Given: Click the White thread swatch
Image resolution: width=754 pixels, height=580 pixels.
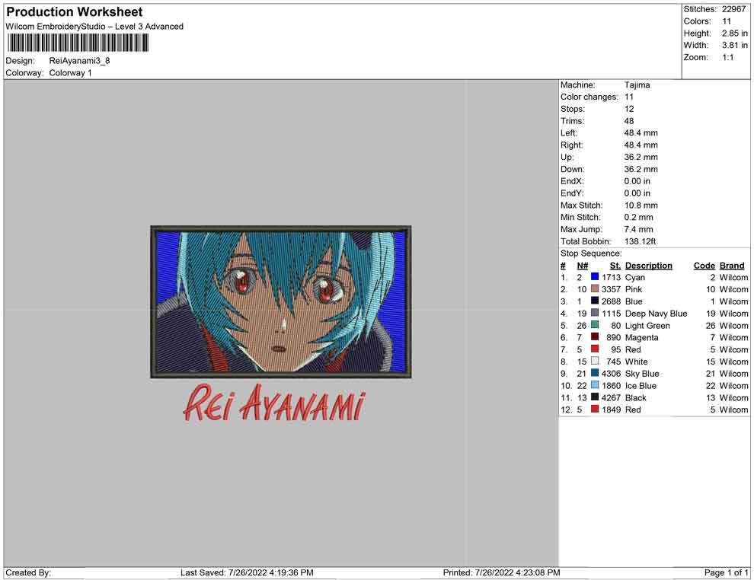Looking at the screenshot, I should [x=595, y=362].
